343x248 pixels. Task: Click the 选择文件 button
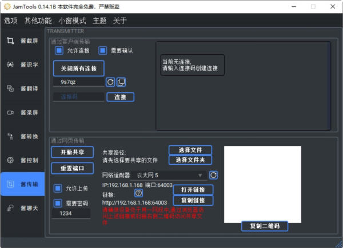point(190,150)
